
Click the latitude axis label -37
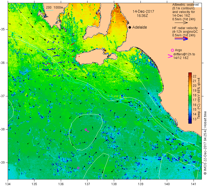pyautogui.click(x=3, y=96)
